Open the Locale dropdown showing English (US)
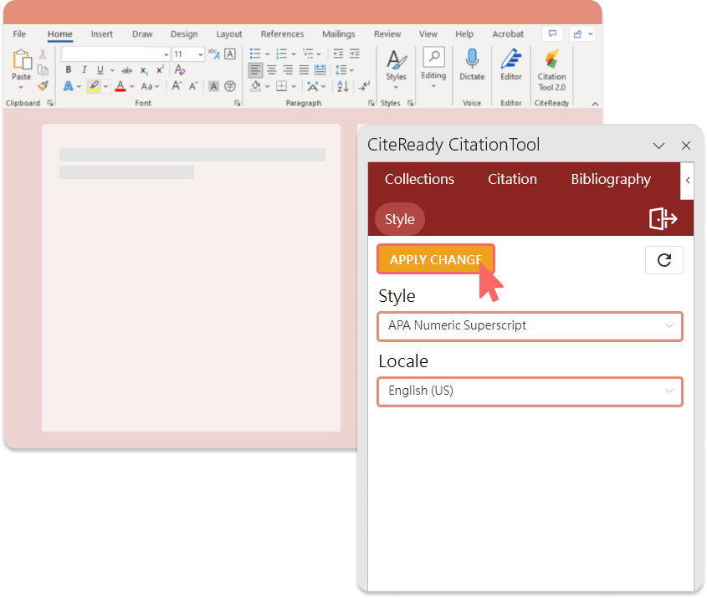 (x=530, y=391)
